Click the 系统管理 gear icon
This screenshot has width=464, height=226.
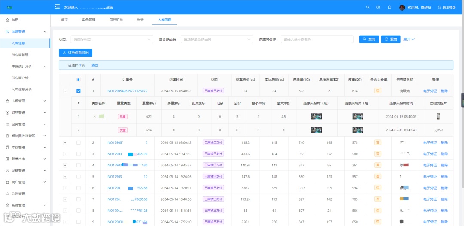coord(7,205)
